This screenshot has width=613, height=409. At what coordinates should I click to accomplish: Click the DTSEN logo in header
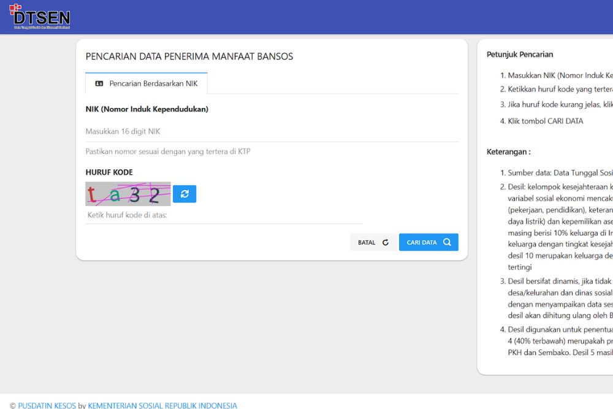point(39,17)
